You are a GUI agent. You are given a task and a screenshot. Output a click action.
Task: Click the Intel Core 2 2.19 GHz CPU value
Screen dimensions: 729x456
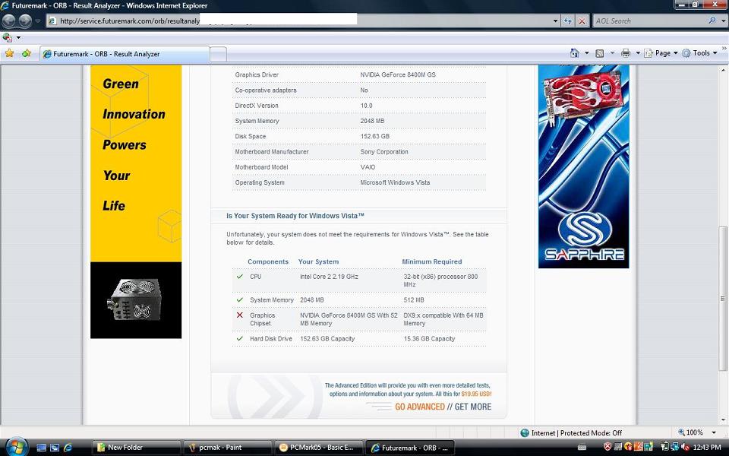(329, 277)
